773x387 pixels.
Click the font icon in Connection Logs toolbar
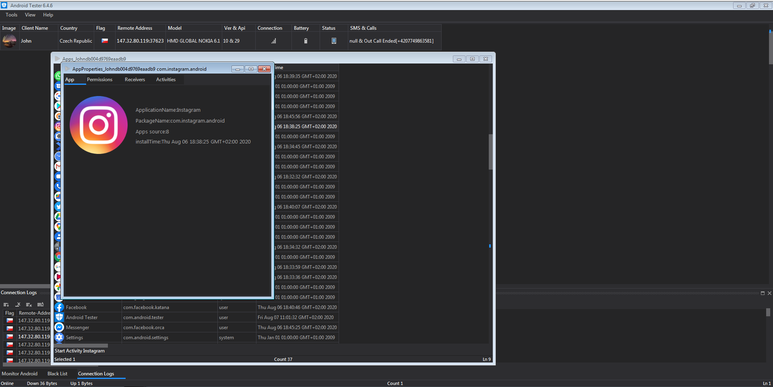pos(40,305)
